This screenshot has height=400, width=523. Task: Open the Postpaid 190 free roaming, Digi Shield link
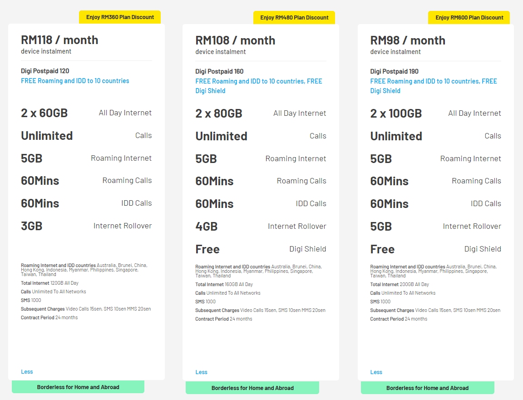coord(433,86)
